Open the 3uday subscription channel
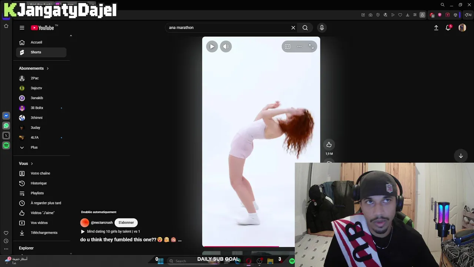This screenshot has width=474, height=267. pyautogui.click(x=41, y=128)
